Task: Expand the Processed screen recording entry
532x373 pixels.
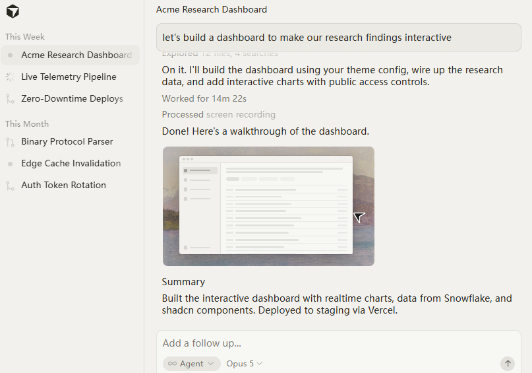Action: click(x=218, y=114)
